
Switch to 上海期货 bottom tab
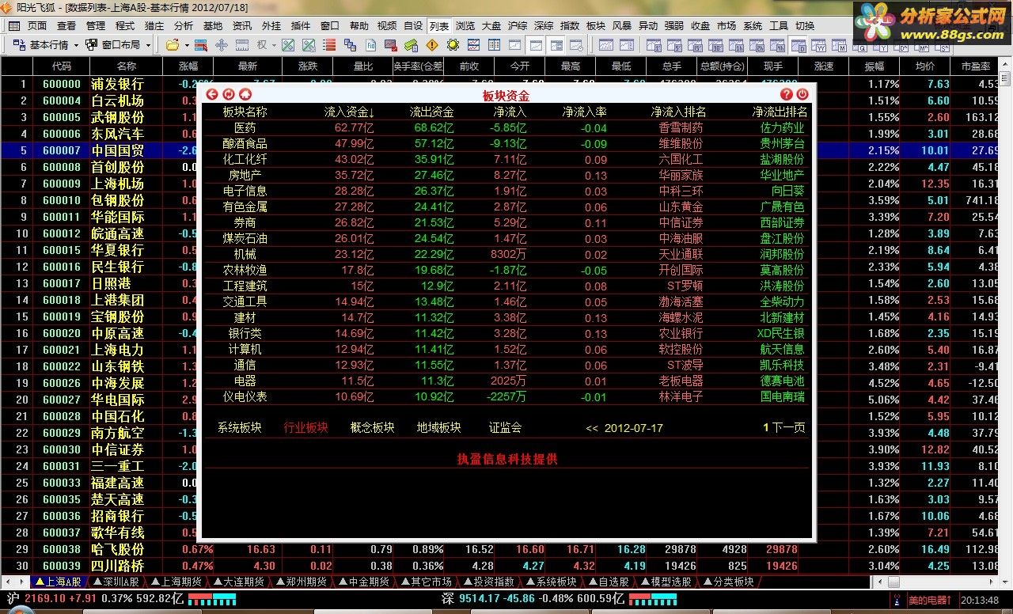[176, 582]
